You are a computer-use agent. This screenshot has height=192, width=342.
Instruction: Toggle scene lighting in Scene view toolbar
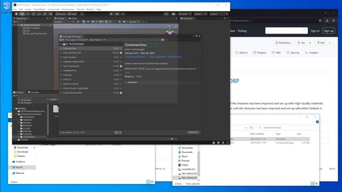[83, 22]
